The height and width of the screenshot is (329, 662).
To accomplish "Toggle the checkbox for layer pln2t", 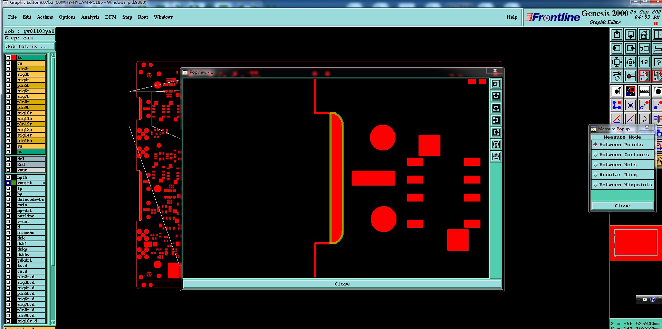I will click(x=8, y=69).
